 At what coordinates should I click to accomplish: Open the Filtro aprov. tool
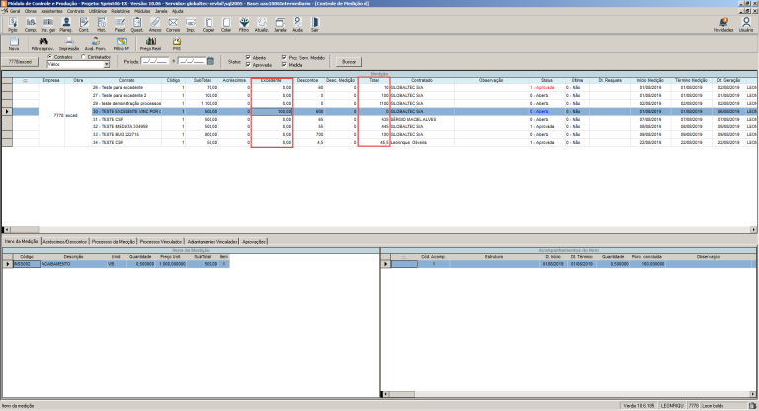[42, 42]
